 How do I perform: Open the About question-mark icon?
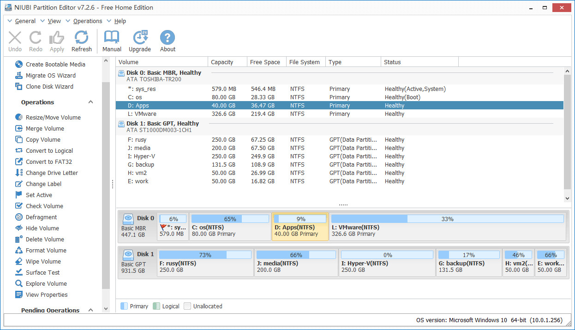click(x=168, y=37)
